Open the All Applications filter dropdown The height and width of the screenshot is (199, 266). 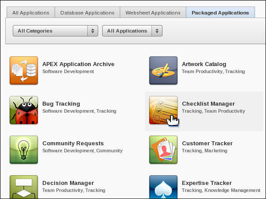[132, 31]
